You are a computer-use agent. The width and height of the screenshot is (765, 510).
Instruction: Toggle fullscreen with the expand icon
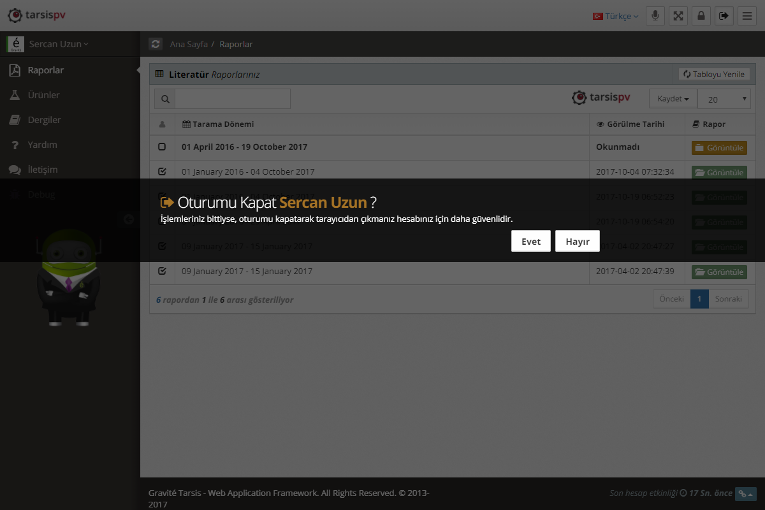click(x=678, y=16)
